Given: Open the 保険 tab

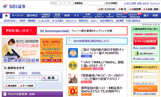Looking at the screenshot, I should pyautogui.click(x=155, y=16).
